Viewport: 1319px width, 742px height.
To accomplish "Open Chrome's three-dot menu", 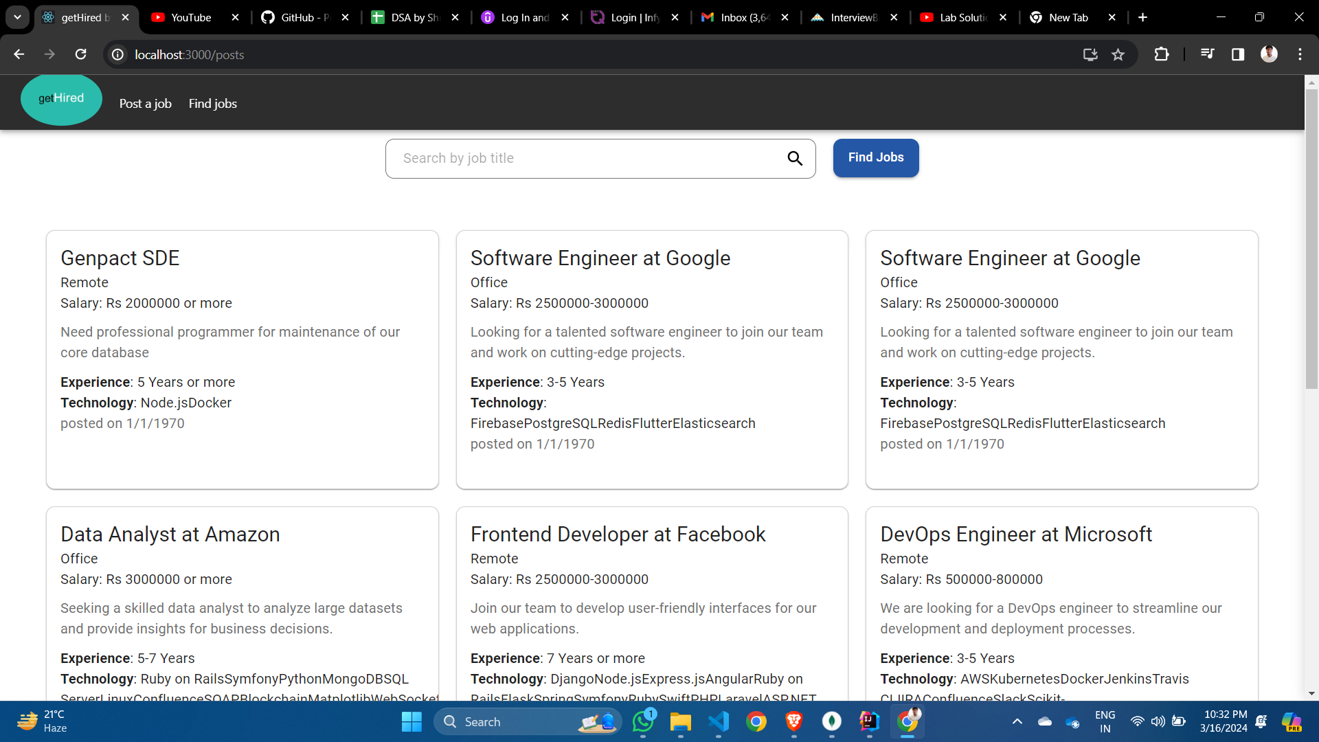I will pyautogui.click(x=1300, y=54).
